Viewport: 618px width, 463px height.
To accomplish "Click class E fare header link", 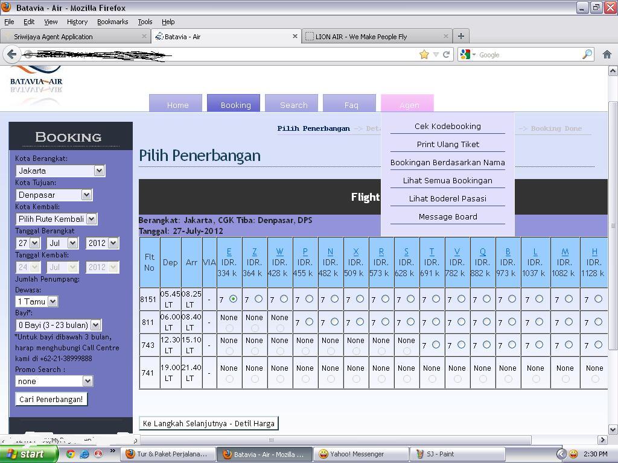I will coord(229,251).
